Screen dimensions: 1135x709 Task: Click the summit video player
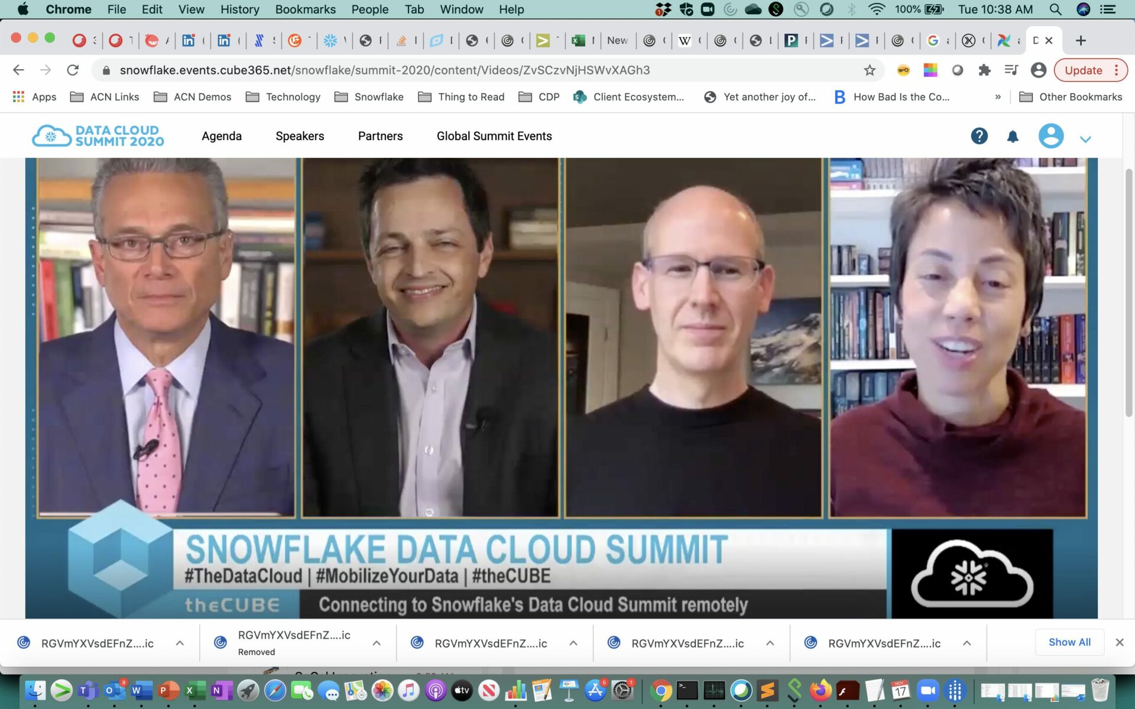[x=562, y=388]
